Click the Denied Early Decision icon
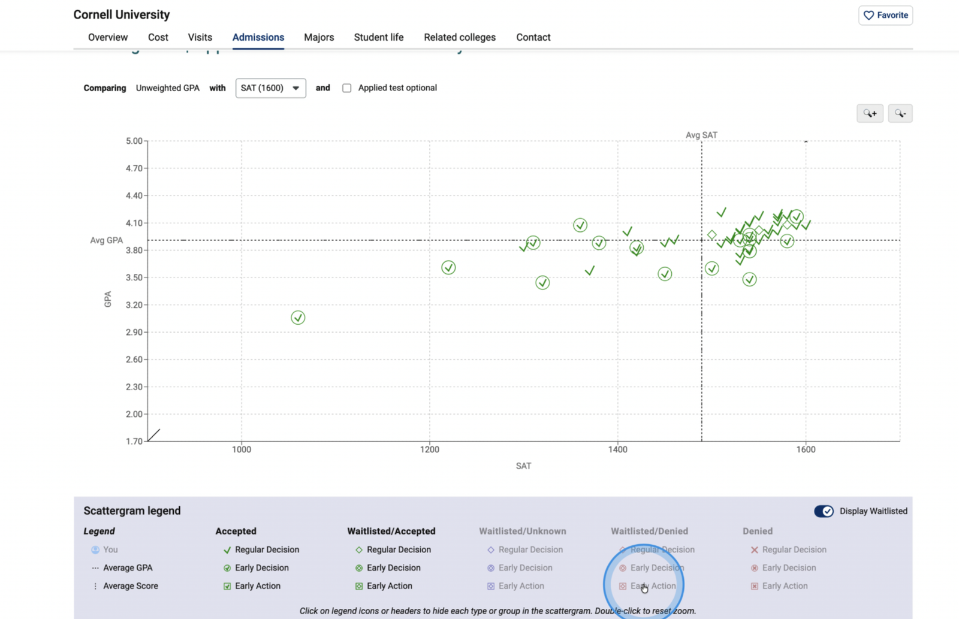This screenshot has width=959, height=619. pos(755,568)
